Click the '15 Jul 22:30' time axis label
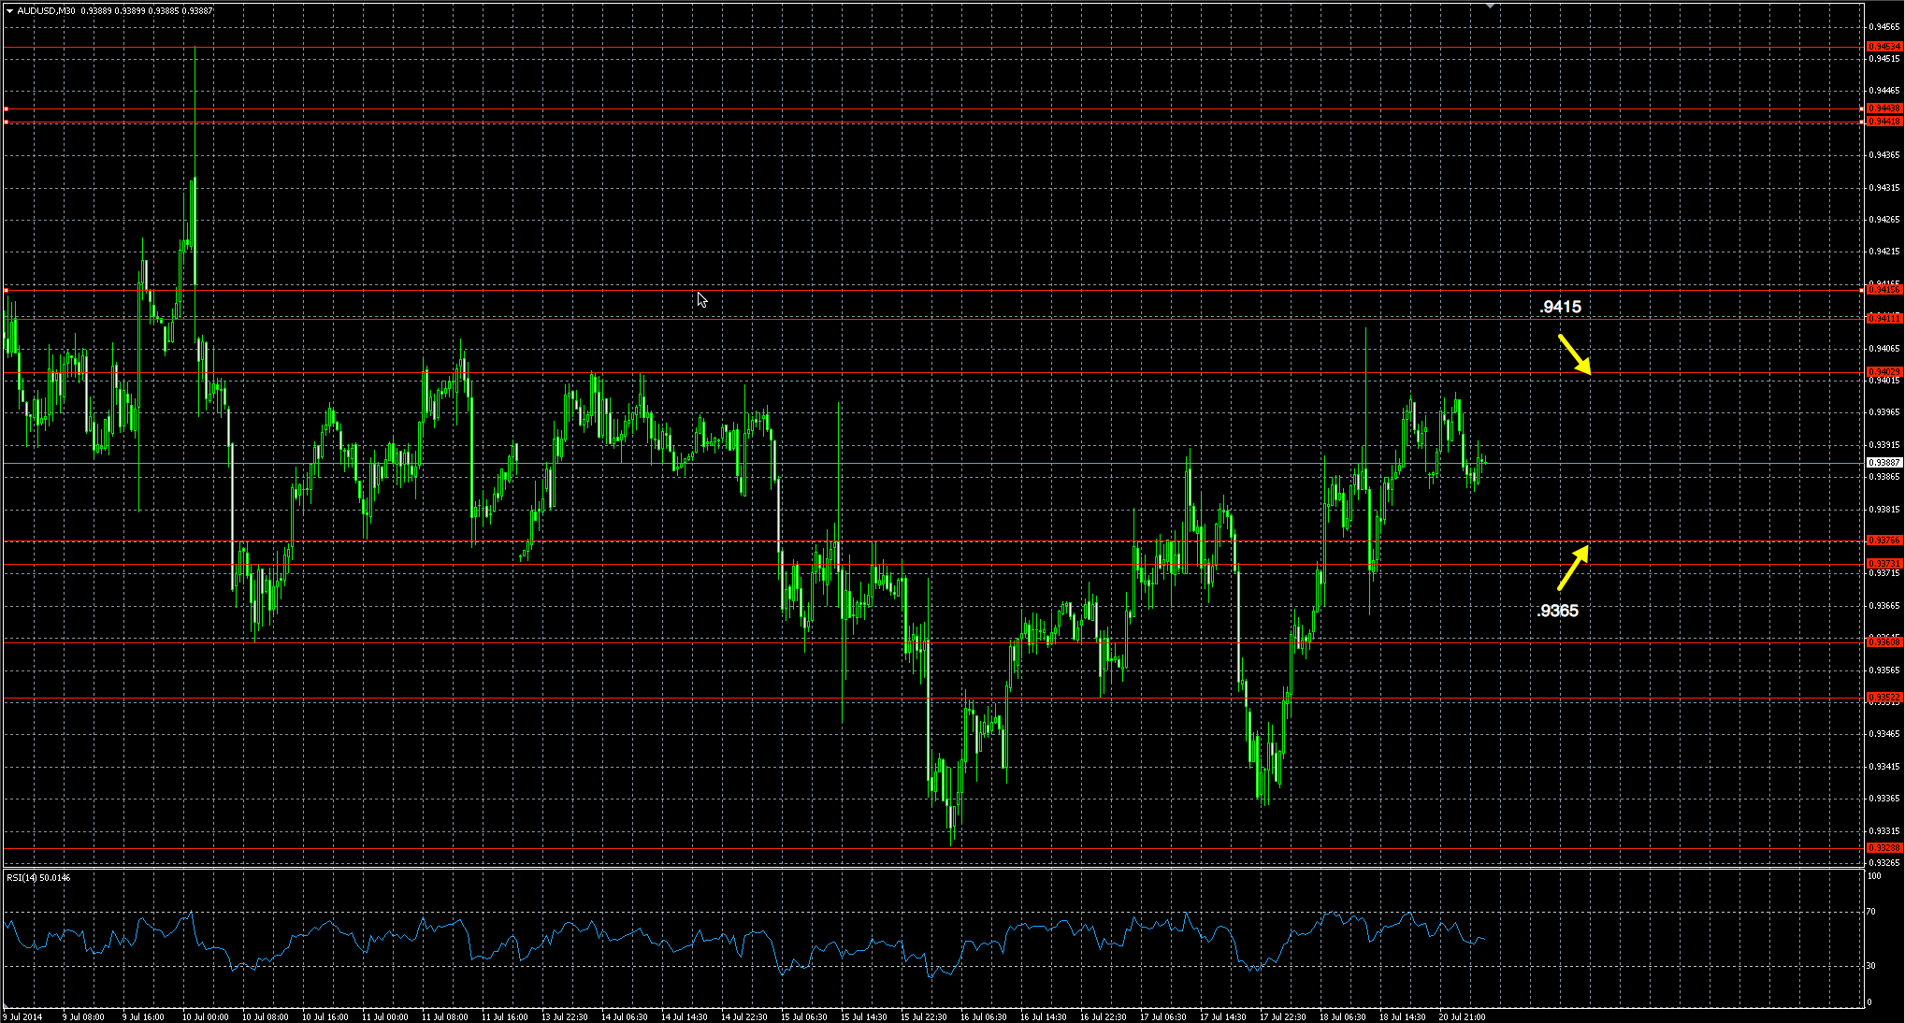Image resolution: width=1905 pixels, height=1023 pixels. tap(923, 1016)
